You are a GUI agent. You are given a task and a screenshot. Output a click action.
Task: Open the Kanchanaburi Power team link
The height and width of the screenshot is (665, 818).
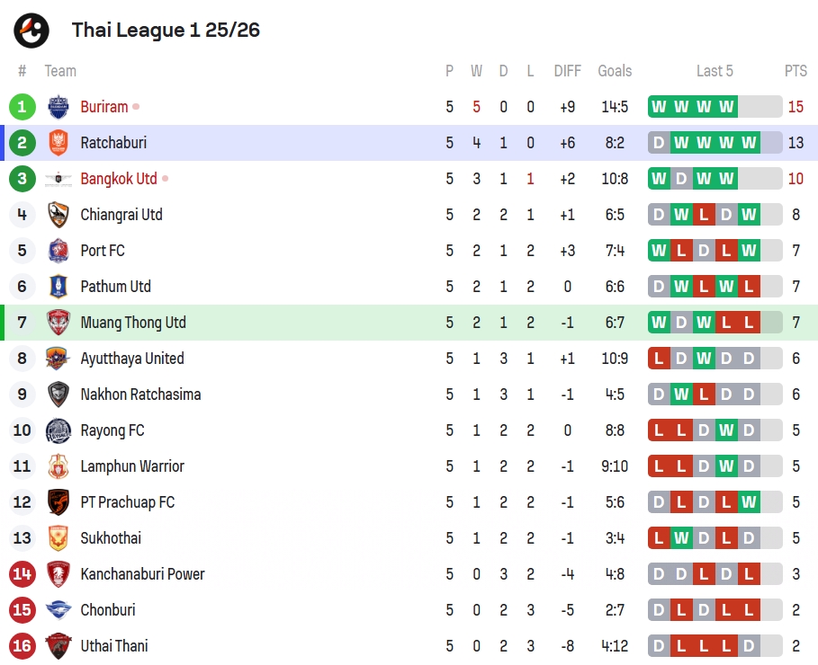coord(142,574)
